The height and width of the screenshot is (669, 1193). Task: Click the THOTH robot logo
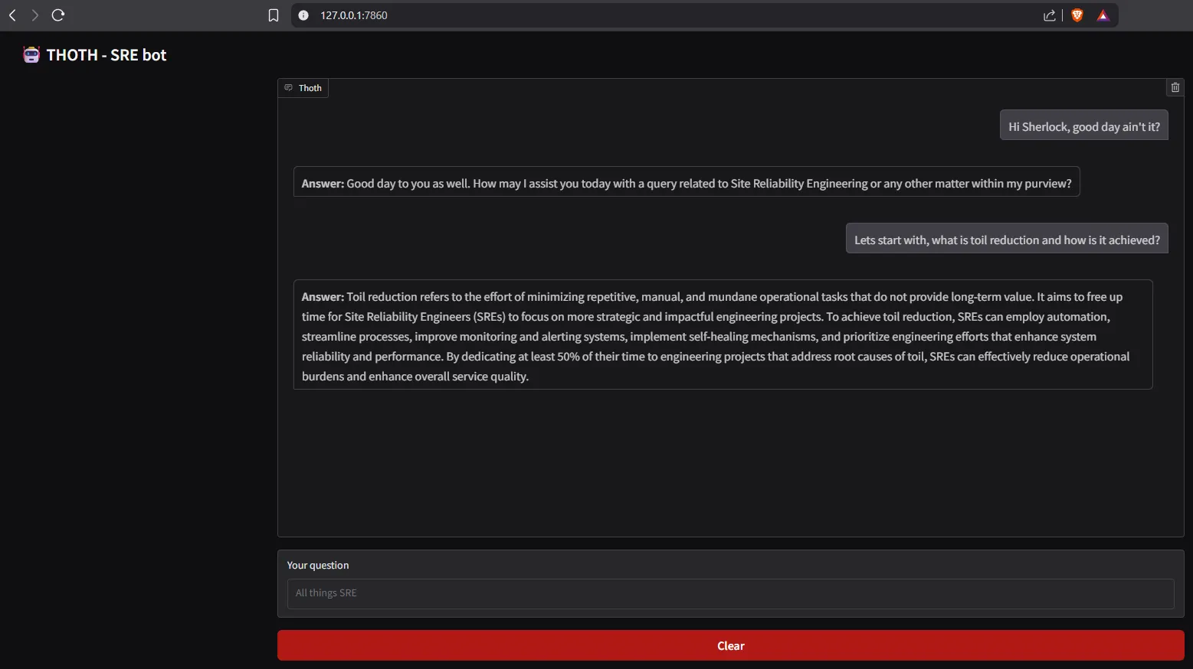31,55
